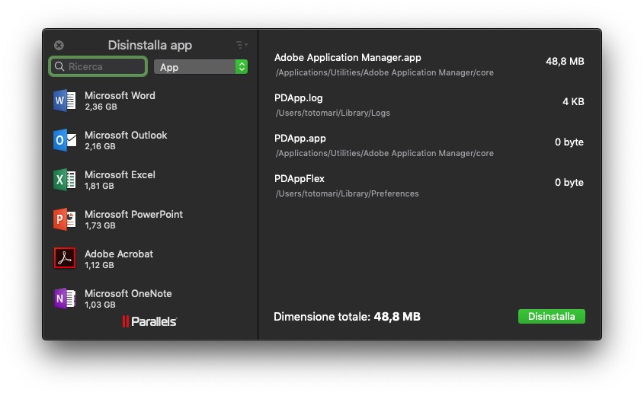Click the Parallels logo
The width and height of the screenshot is (644, 396).
[x=149, y=321]
